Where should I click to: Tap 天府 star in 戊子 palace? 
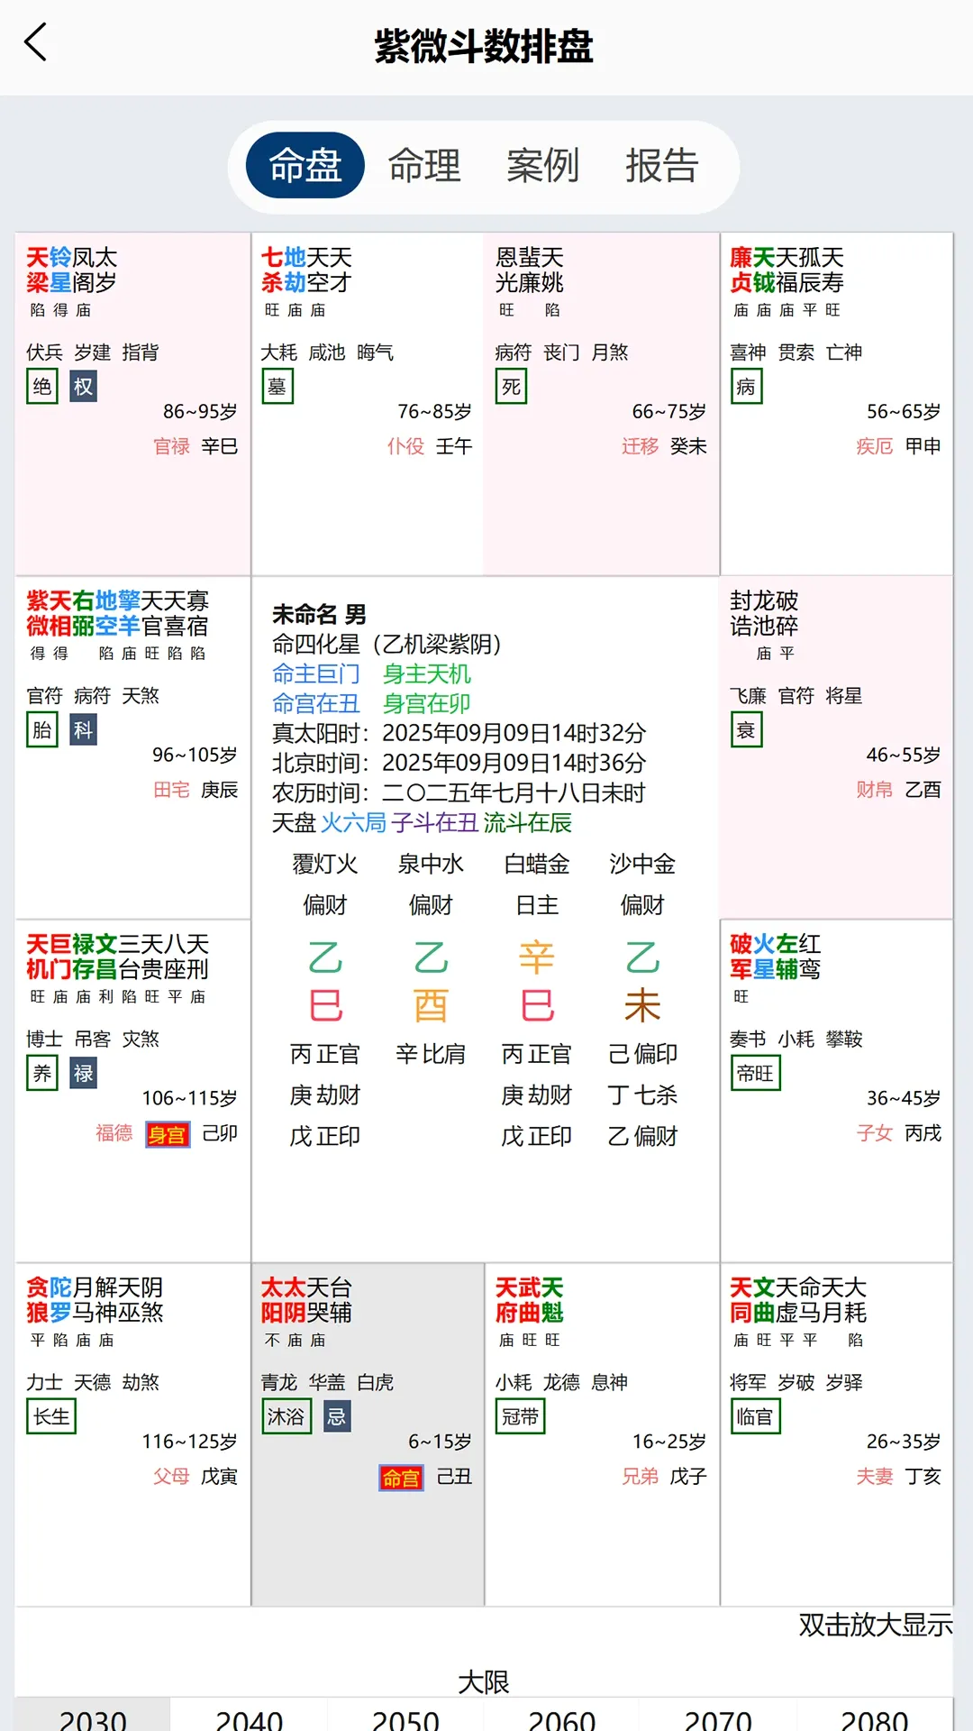click(x=506, y=1300)
